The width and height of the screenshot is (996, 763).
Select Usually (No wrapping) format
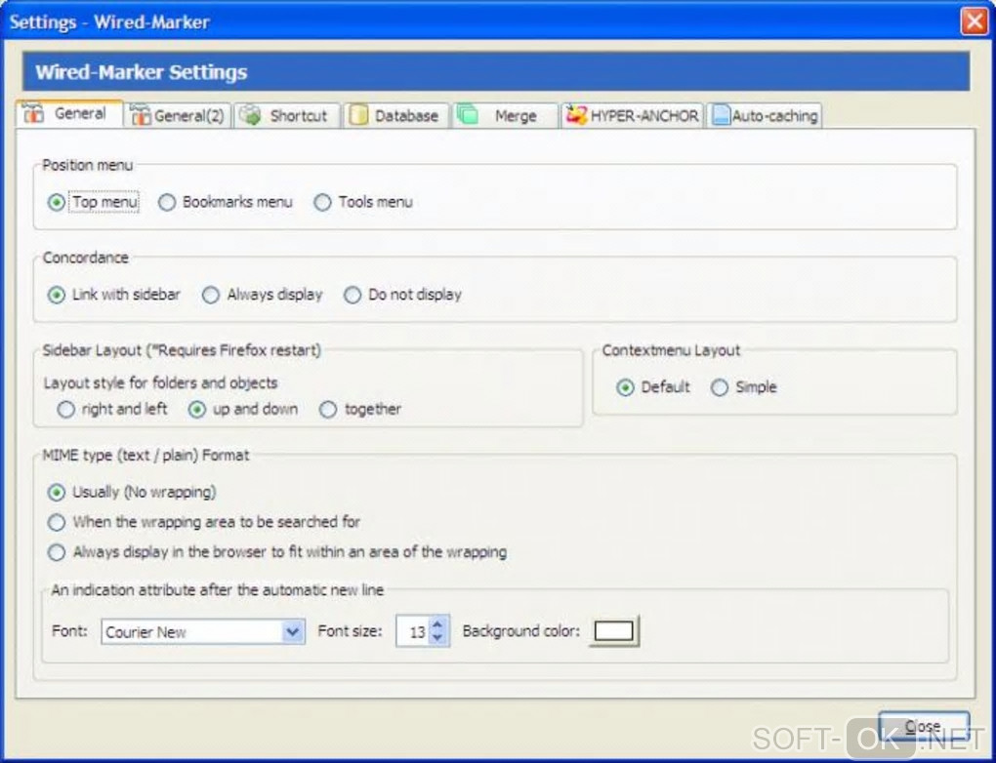(132, 492)
